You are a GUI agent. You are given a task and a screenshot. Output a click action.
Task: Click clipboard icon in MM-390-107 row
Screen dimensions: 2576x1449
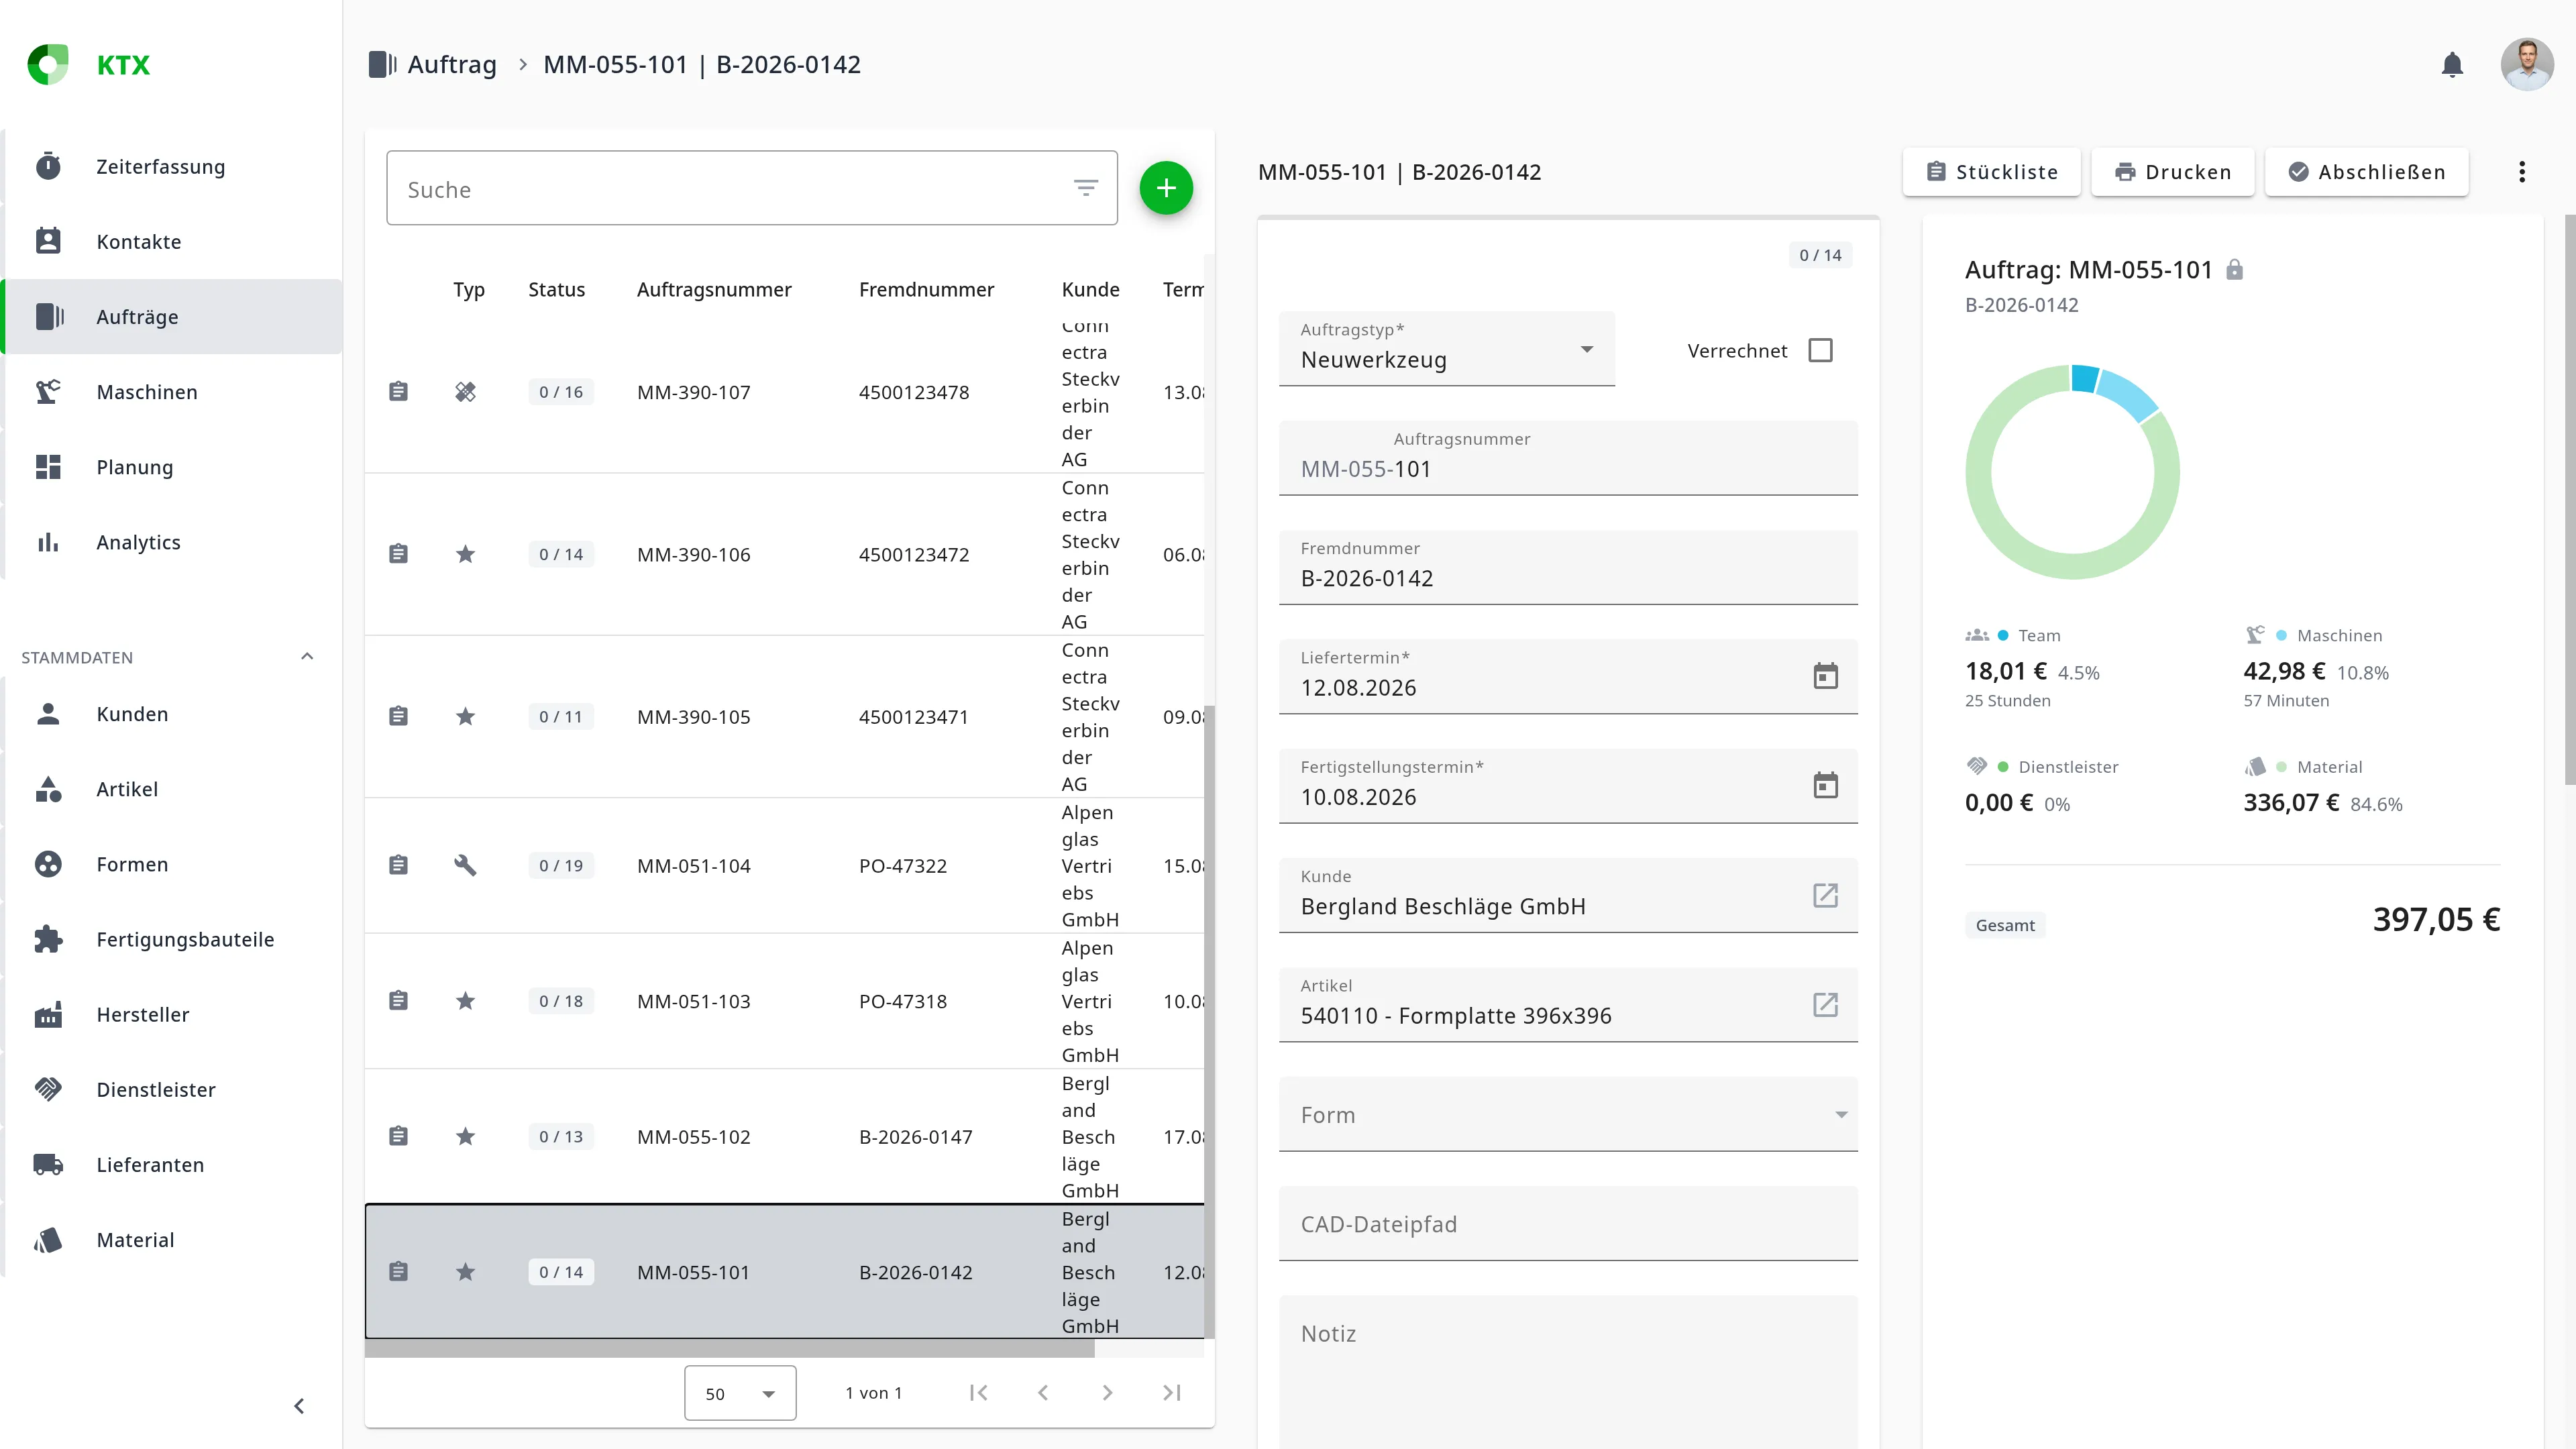[398, 391]
